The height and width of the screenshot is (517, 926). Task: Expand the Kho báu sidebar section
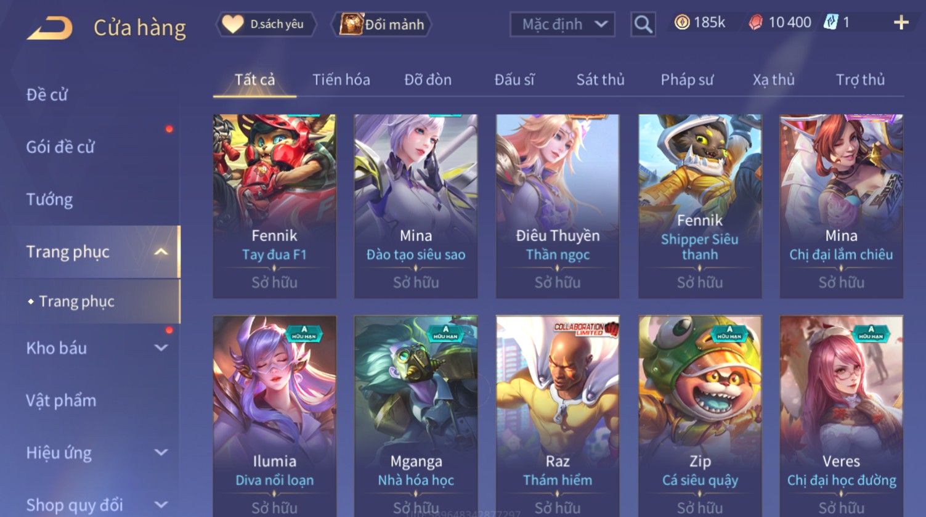pyautogui.click(x=161, y=348)
